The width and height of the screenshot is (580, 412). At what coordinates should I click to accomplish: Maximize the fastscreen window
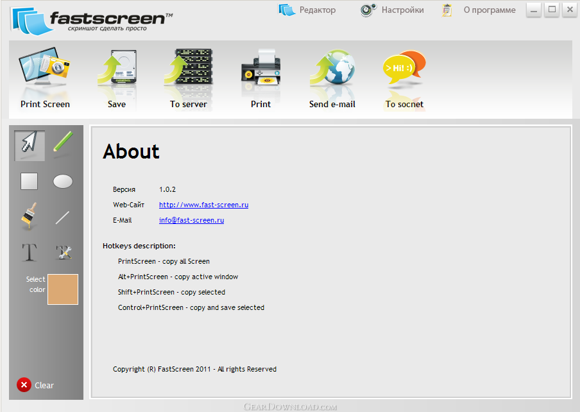pyautogui.click(x=552, y=10)
